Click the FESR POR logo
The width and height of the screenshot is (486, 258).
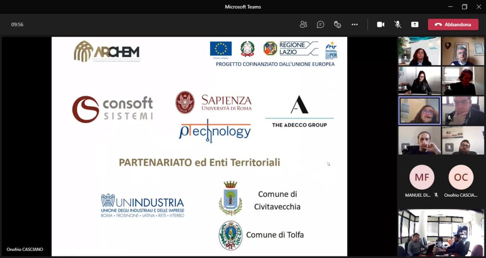(331, 50)
